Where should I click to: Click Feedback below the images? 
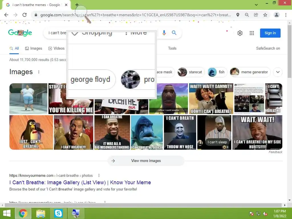click(275, 152)
